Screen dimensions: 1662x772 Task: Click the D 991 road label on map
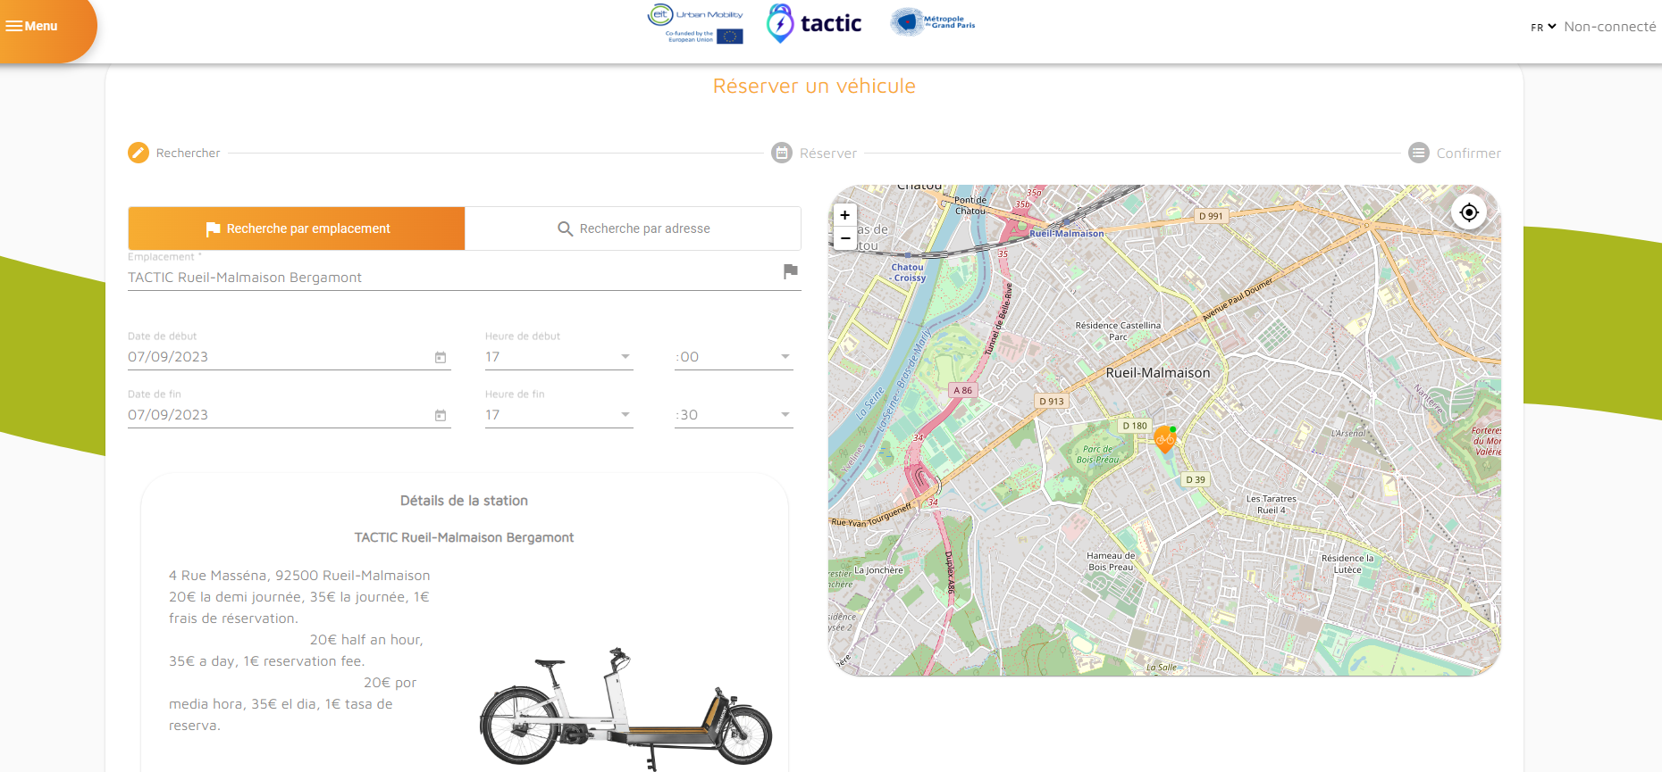tap(1211, 216)
